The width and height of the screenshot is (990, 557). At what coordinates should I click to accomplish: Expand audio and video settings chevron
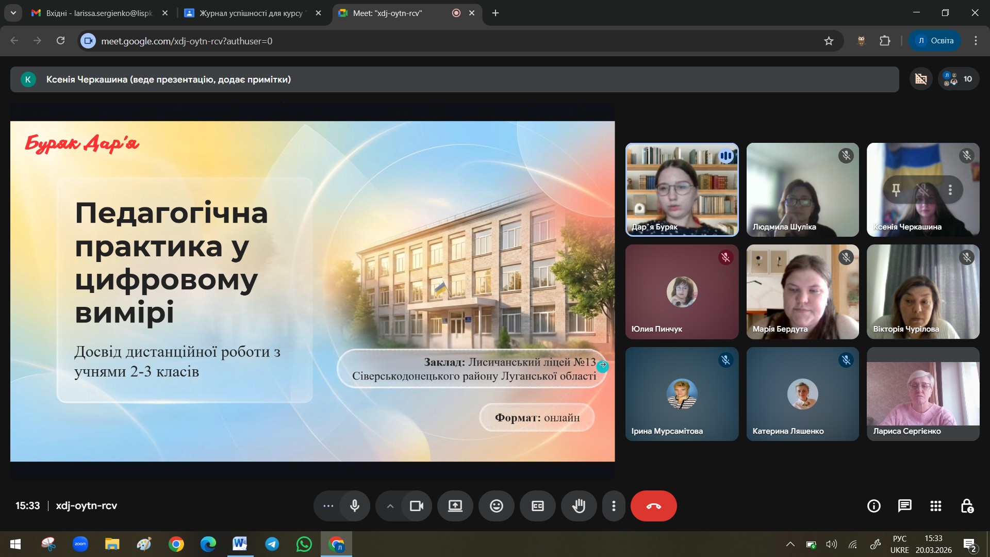[390, 506]
